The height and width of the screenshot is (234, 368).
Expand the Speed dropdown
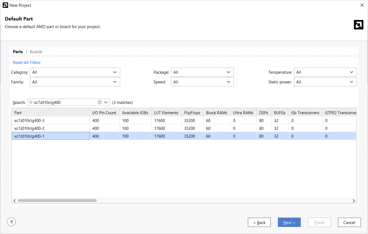coord(202,82)
